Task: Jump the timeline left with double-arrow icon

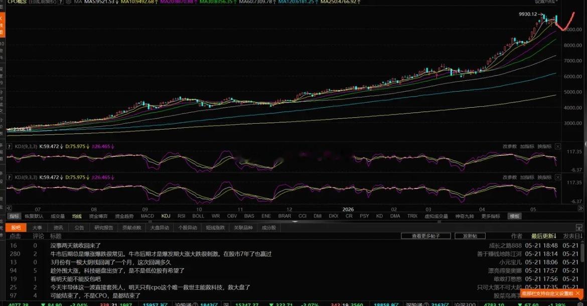Action: 9,208
